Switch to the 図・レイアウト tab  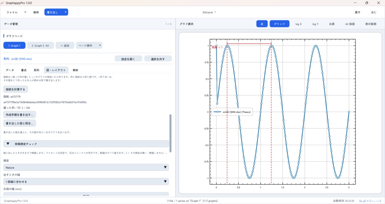click(x=56, y=70)
